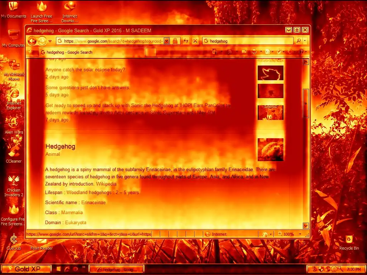Open 'Some questions just don't have answers.' post
367x275 pixels.
[88, 88]
